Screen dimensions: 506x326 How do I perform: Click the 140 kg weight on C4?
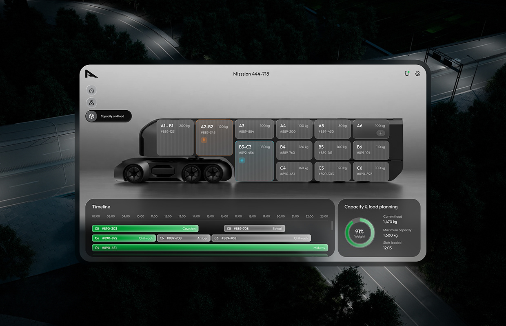[x=304, y=168]
